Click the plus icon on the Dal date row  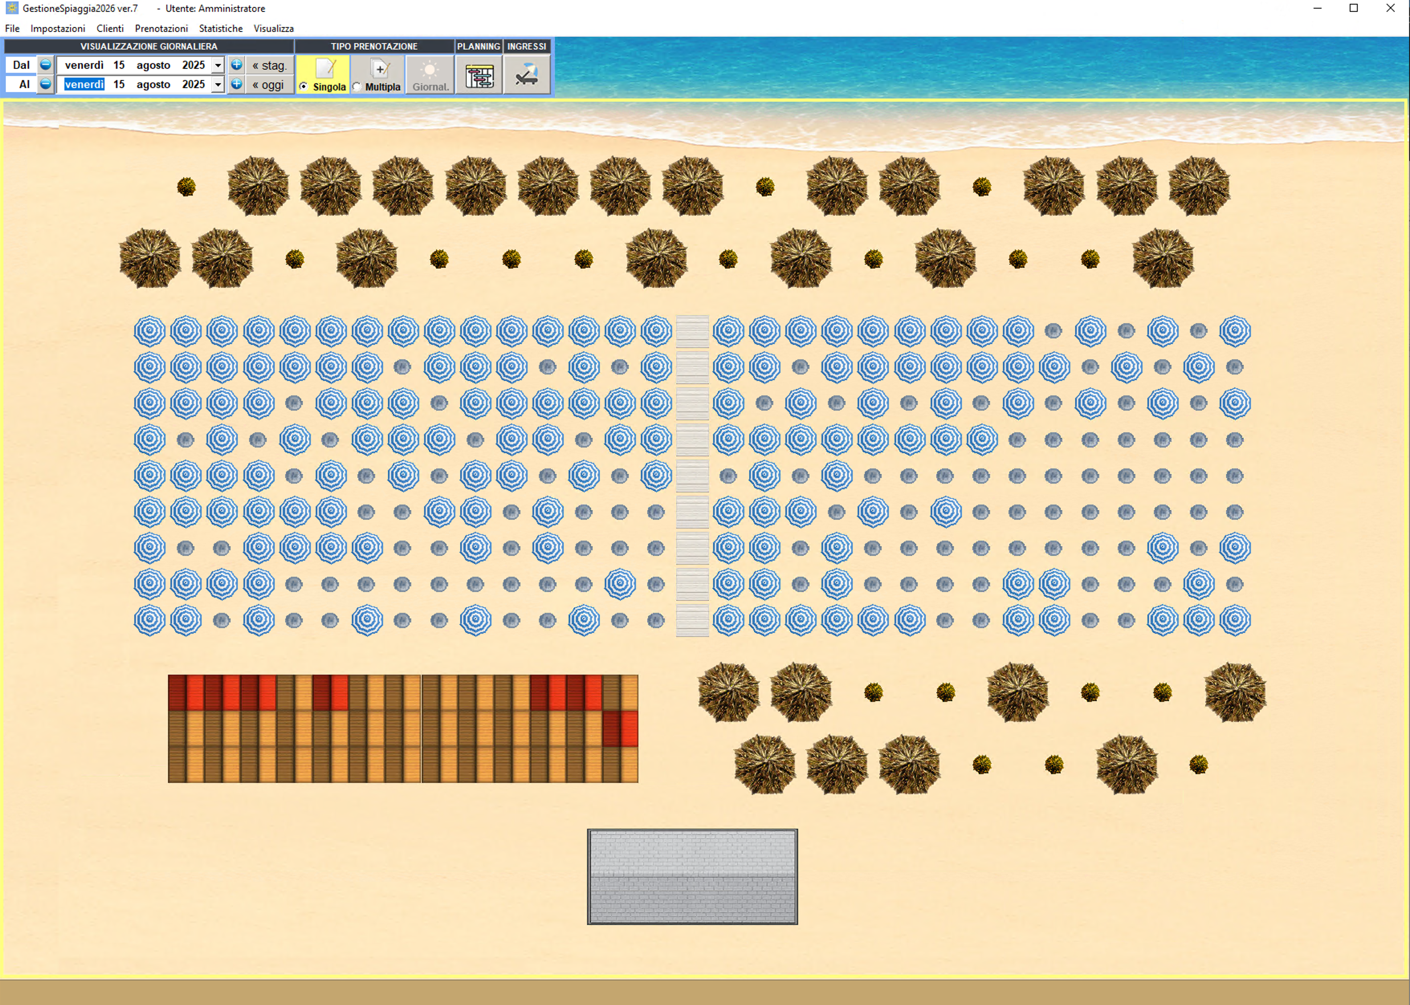coord(236,64)
